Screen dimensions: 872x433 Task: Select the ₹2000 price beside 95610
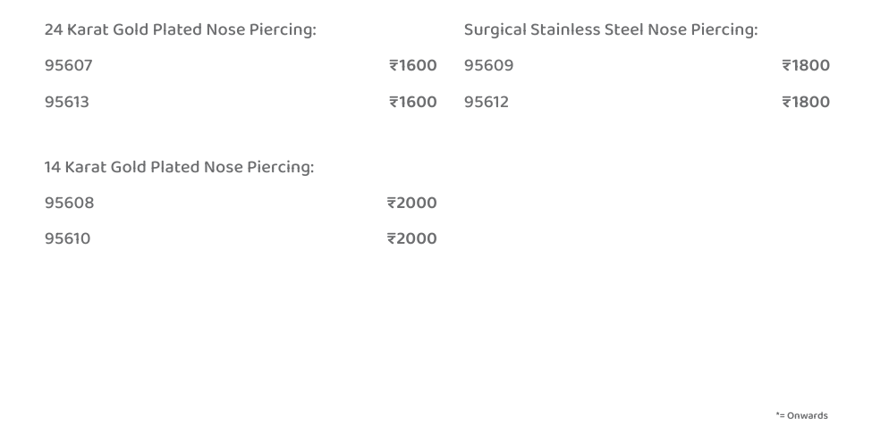tap(412, 238)
